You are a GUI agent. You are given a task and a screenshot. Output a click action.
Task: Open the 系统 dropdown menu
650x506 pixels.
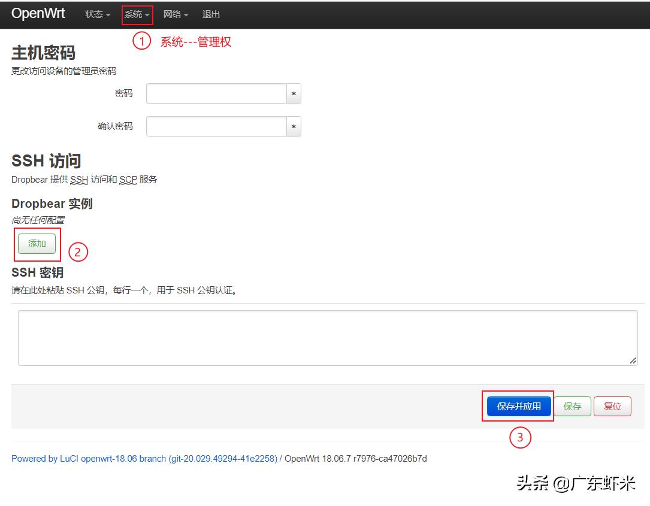click(136, 14)
